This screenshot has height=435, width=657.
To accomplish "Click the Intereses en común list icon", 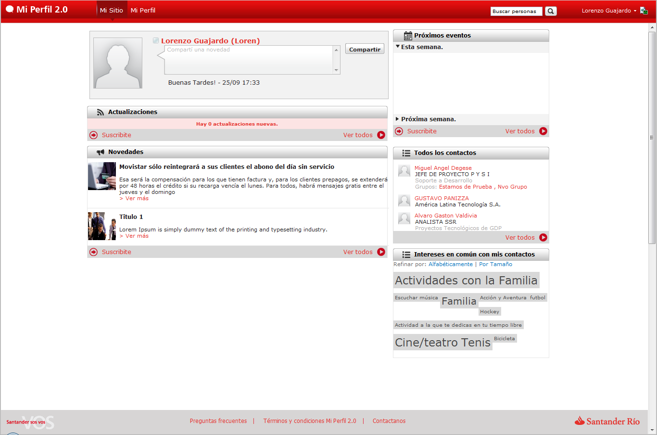I will [x=406, y=255].
